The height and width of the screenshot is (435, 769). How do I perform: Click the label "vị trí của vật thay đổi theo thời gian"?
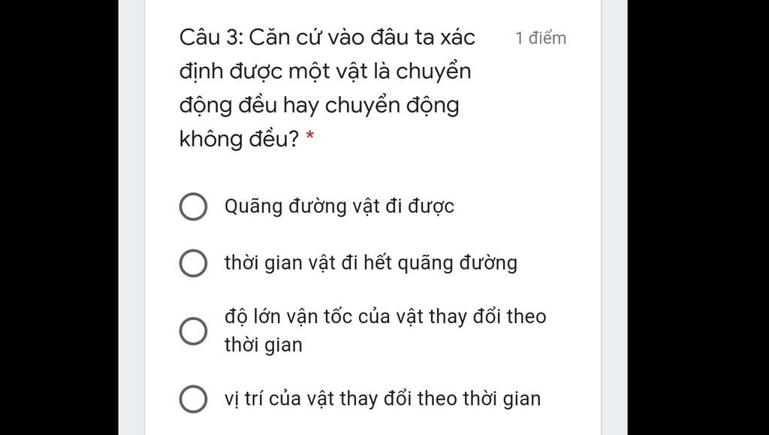(x=381, y=399)
